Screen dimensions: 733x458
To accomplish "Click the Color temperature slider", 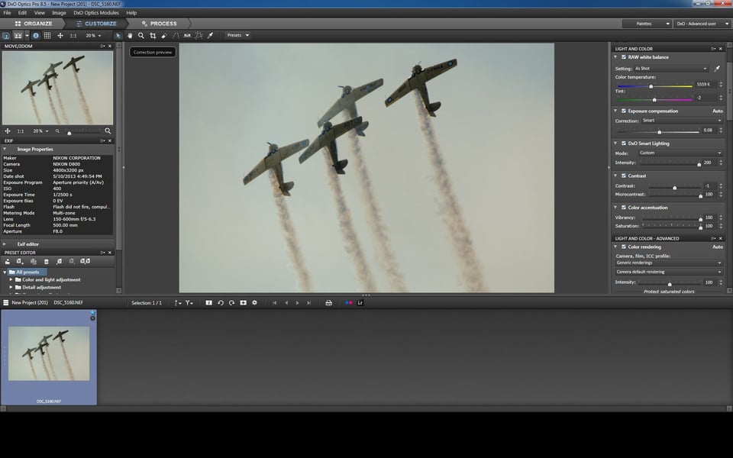I will pyautogui.click(x=655, y=86).
